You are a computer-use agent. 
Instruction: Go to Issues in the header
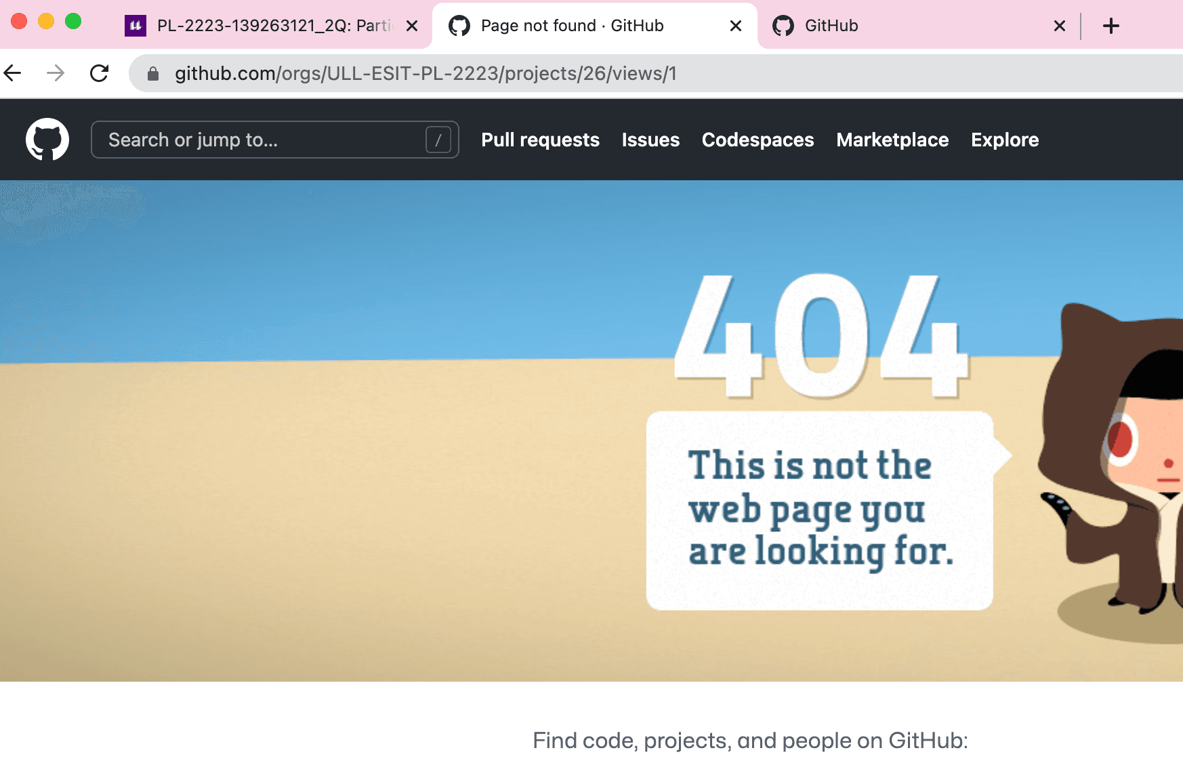click(650, 140)
